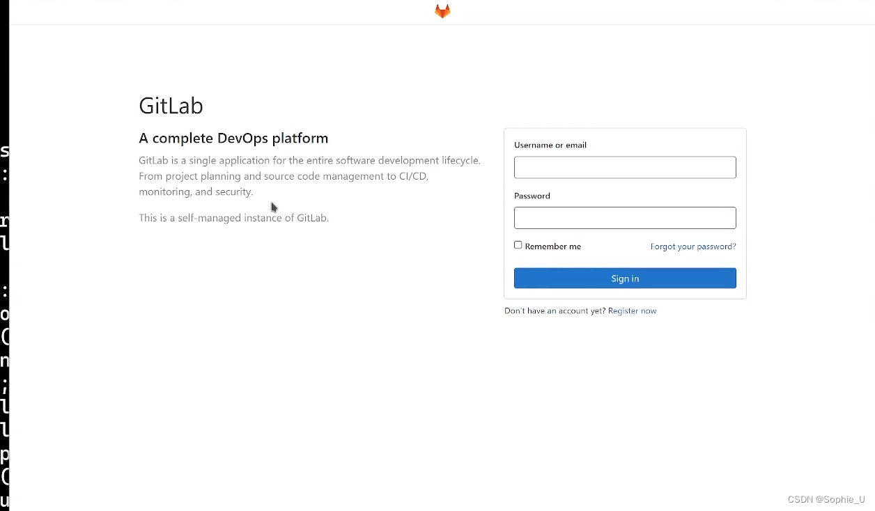This screenshot has width=875, height=511.
Task: Open the Forgot your password link
Action: tap(693, 246)
